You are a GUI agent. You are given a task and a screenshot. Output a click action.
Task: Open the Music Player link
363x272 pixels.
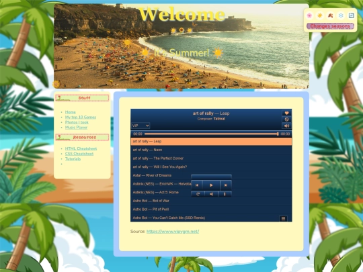76,128
